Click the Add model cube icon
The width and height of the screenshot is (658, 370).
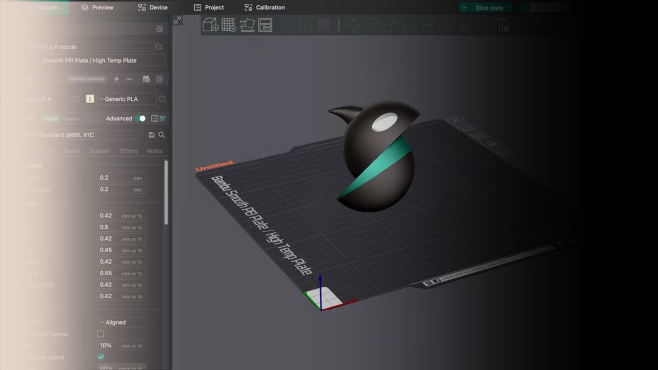(x=211, y=25)
